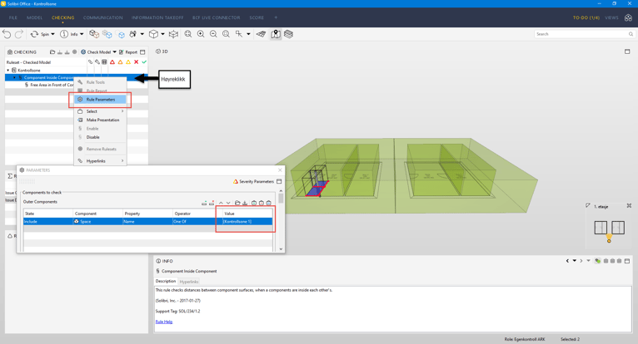Viewport: 638px width, 344px height.
Task: Choose Make Presentation in context menu
Action: tap(100, 120)
